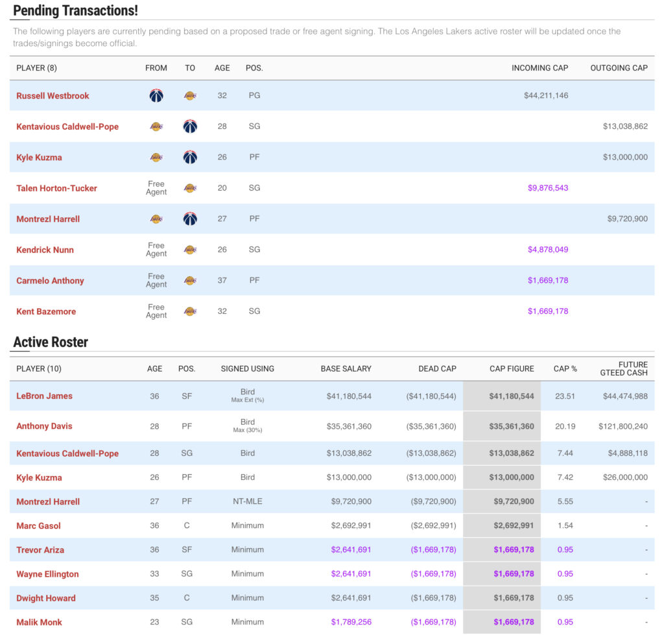Sort active roster by SIGNED USING header
Viewport: 664px width, 635px height.
pos(247,369)
